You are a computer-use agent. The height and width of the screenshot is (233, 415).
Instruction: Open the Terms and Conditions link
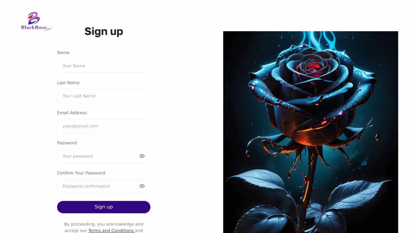pos(111,231)
